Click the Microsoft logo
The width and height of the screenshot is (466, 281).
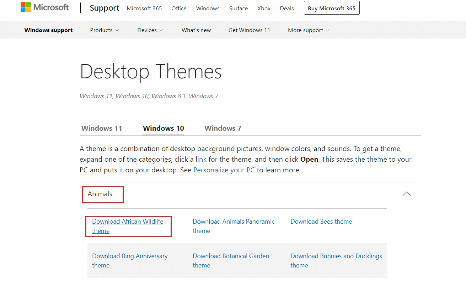coord(45,7)
